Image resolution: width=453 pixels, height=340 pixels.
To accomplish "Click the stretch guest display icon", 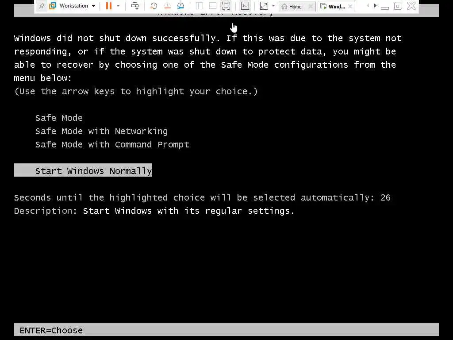I will click(264, 6).
